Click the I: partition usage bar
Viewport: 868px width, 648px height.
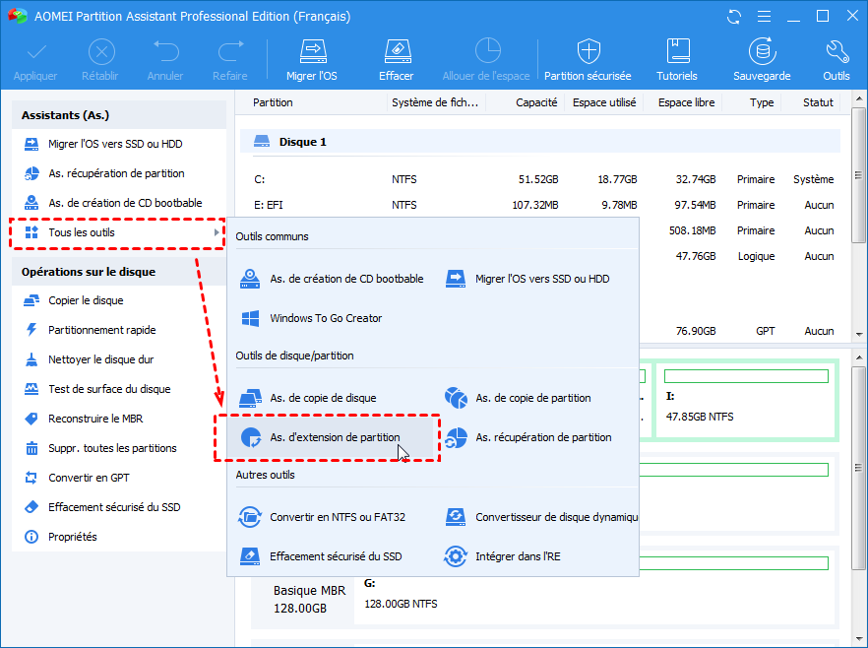point(745,376)
